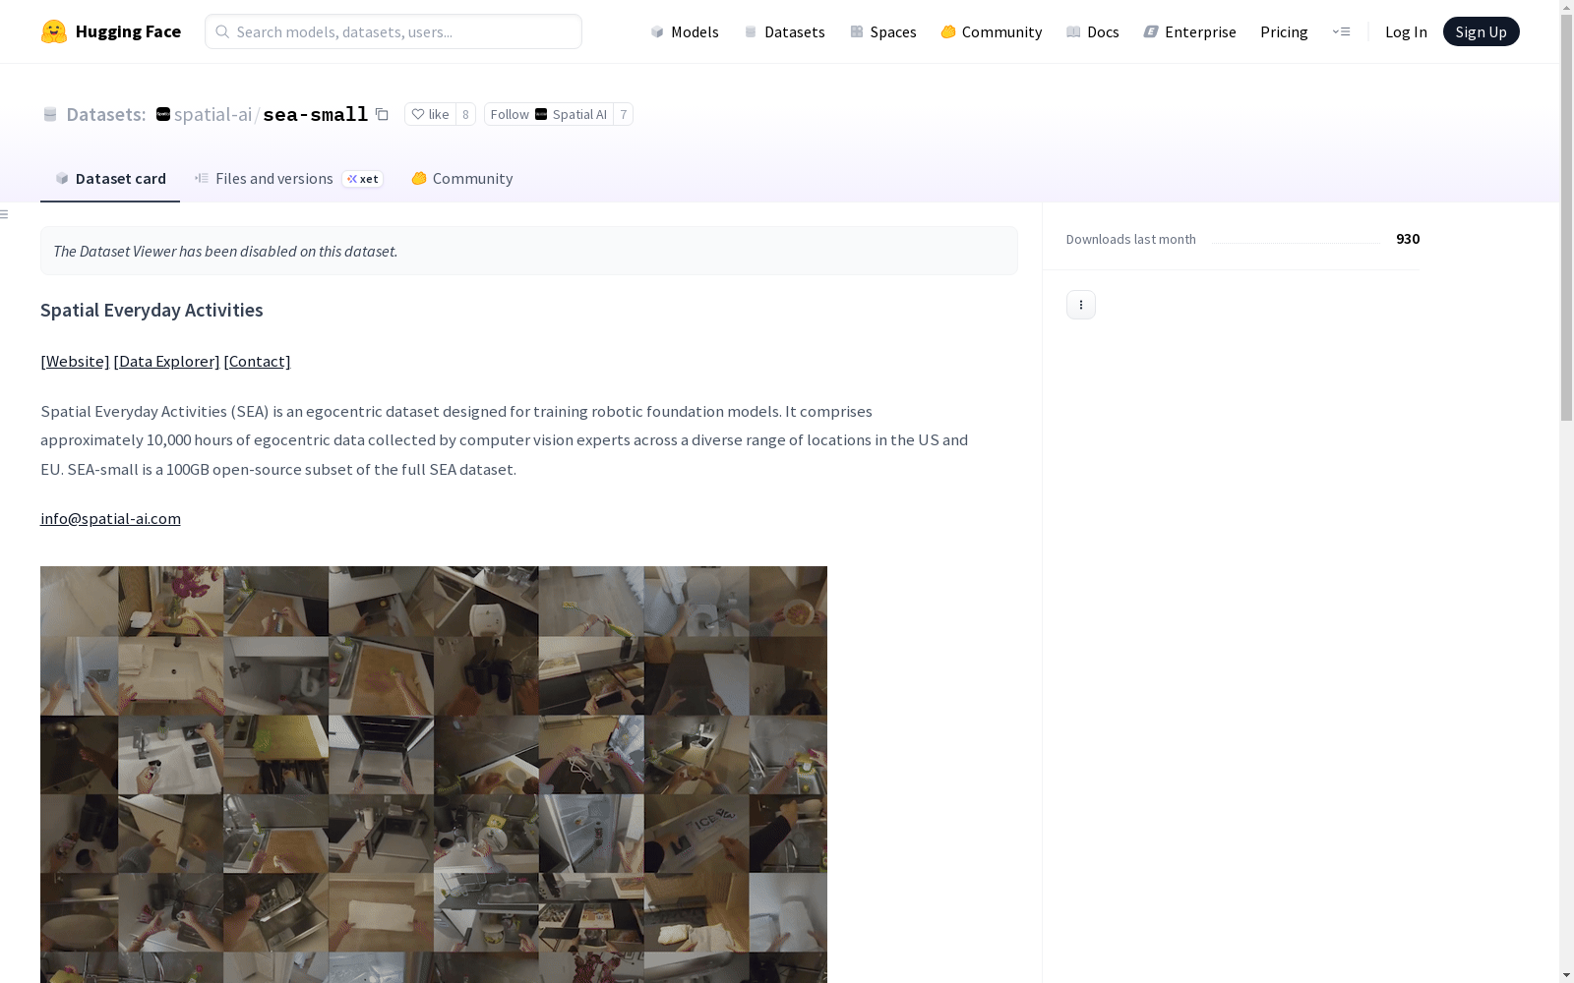Image resolution: width=1574 pixels, height=983 pixels.
Task: Click the xet badge
Action: pos(362,179)
